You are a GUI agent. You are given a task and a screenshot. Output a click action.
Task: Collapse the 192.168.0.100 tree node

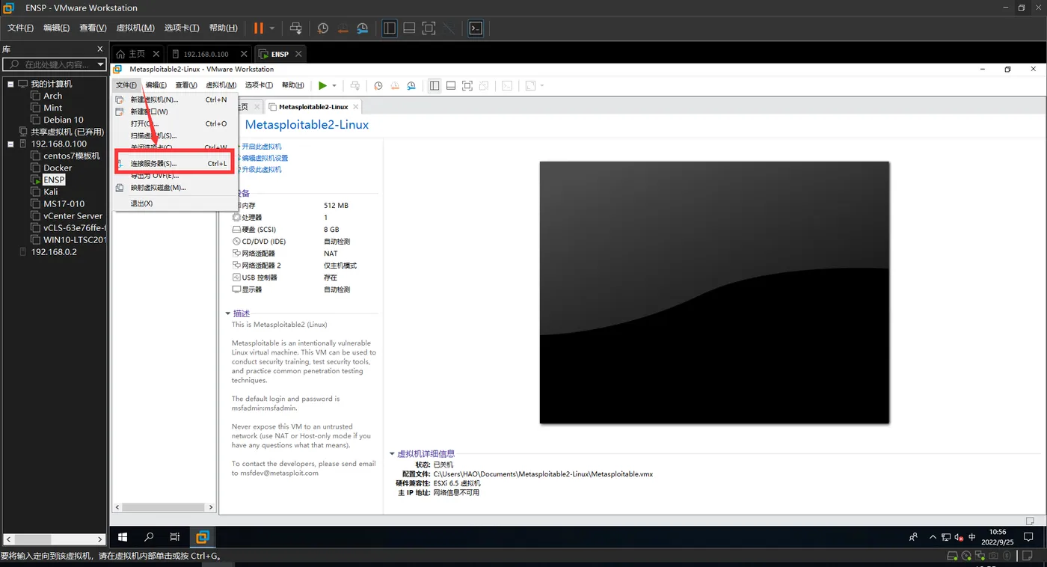click(10, 144)
